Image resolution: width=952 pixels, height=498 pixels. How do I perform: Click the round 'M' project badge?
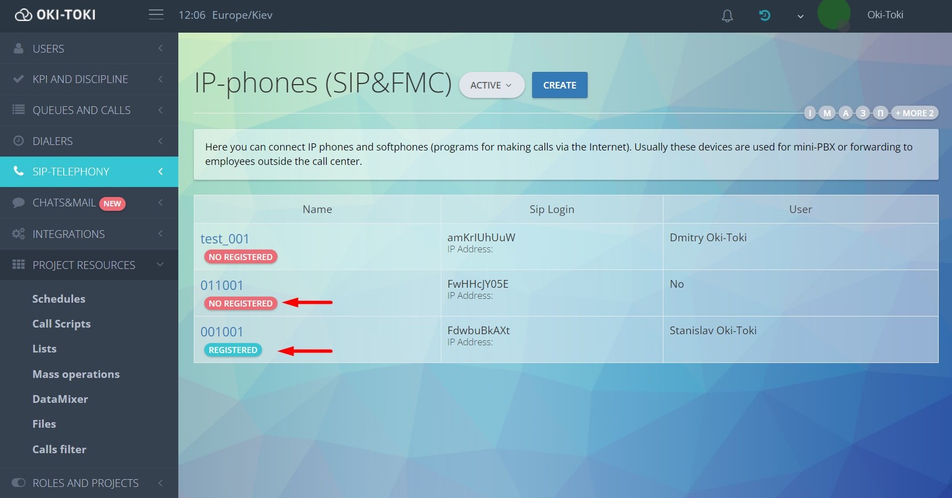tap(827, 113)
